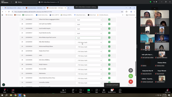Screen dimensions: 172x97
Task: Click the green save icon for Indi Syifa Faza Nafilah
Action: pyautogui.click(x=109, y=24)
